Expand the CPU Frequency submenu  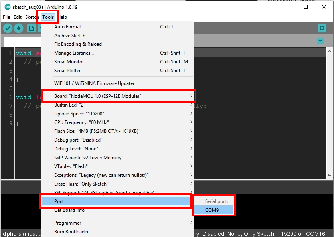(x=117, y=122)
